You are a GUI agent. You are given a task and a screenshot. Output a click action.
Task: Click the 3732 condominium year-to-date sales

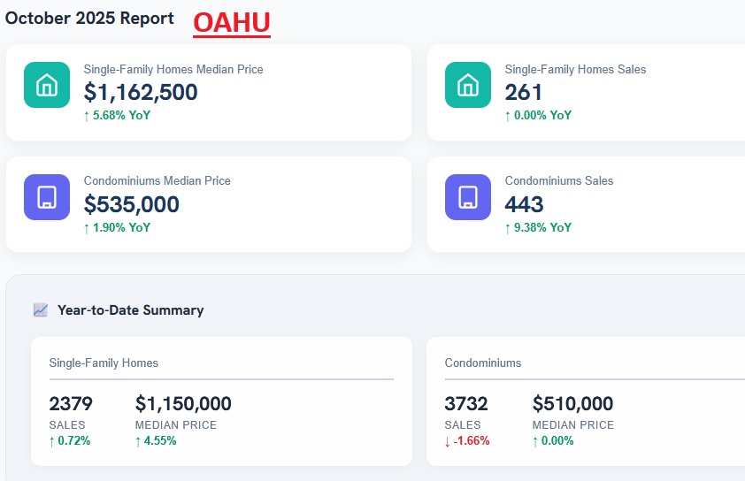pos(466,404)
